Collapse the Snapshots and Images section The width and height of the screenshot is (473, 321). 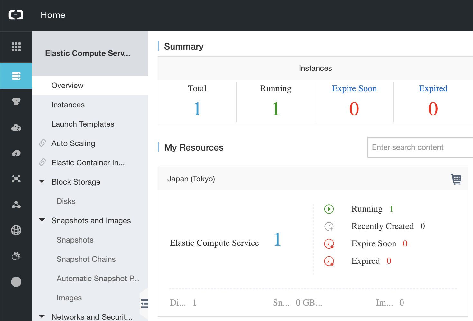point(42,220)
